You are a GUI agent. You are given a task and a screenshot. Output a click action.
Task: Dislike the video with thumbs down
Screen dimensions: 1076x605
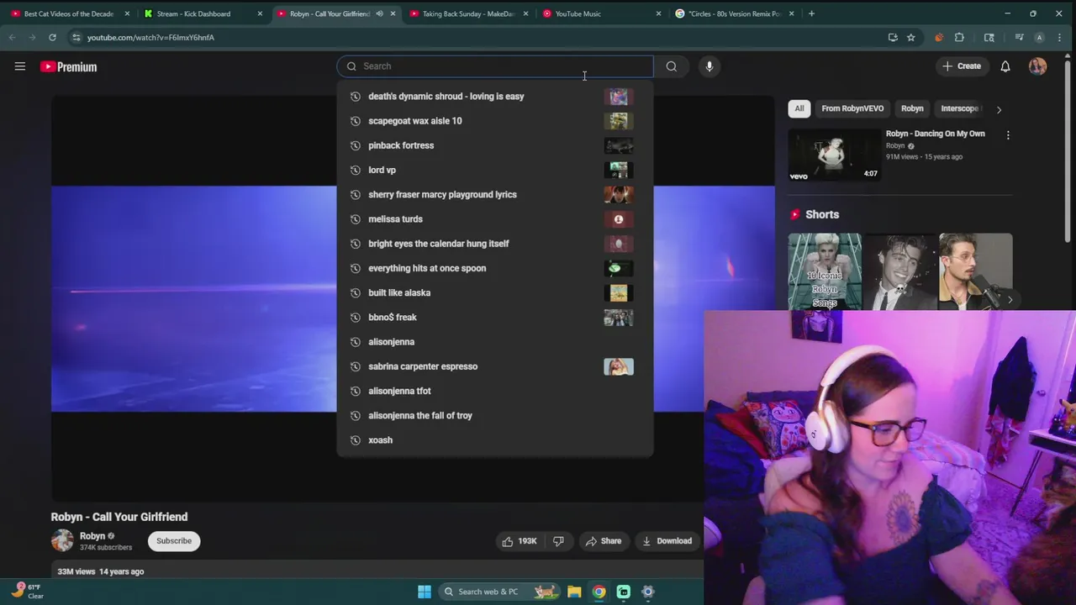click(x=558, y=541)
